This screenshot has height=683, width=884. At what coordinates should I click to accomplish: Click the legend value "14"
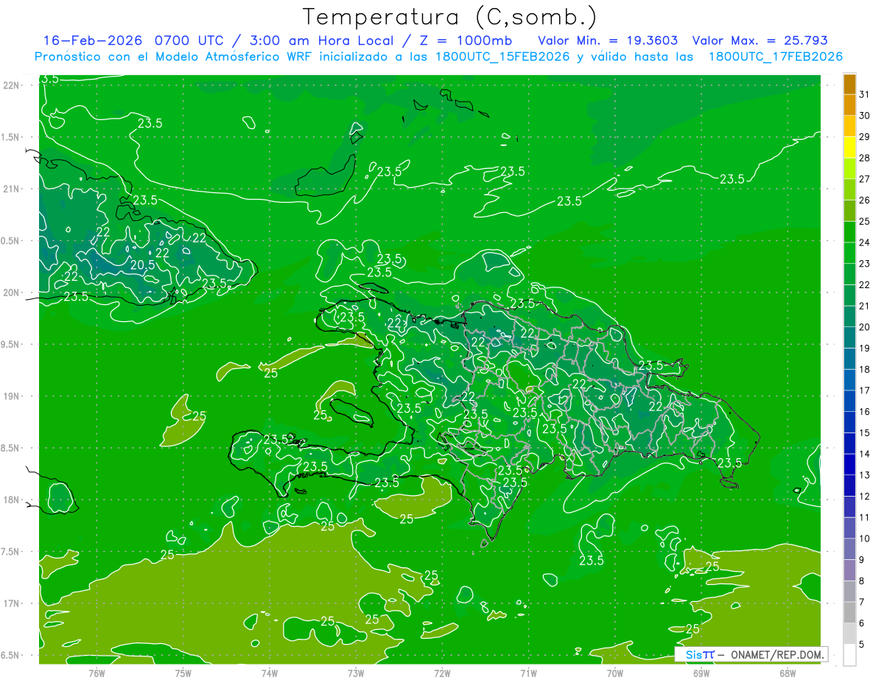tap(864, 454)
